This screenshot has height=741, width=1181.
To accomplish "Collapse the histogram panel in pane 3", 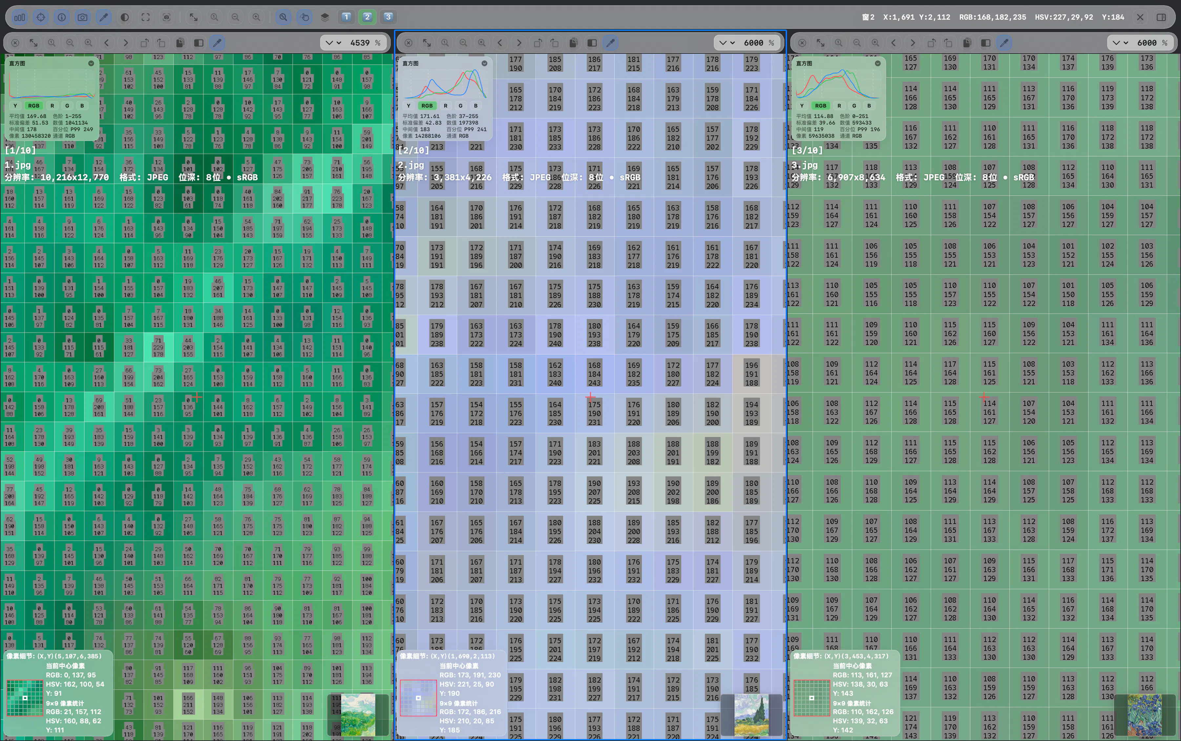I will [x=878, y=63].
